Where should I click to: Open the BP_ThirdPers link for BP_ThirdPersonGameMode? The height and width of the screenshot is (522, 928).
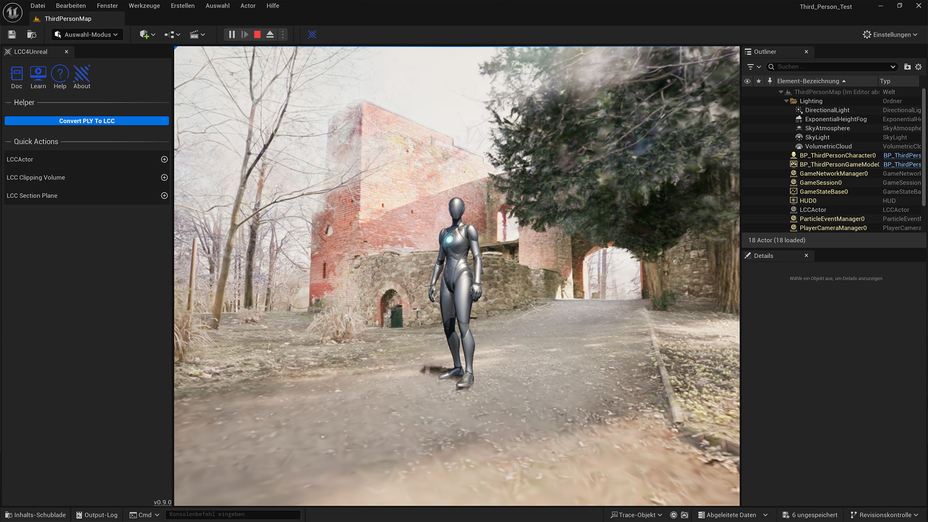[902, 164]
